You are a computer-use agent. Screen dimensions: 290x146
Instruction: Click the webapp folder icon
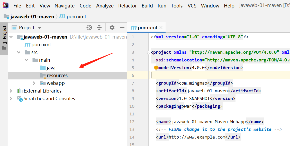(x=43, y=83)
